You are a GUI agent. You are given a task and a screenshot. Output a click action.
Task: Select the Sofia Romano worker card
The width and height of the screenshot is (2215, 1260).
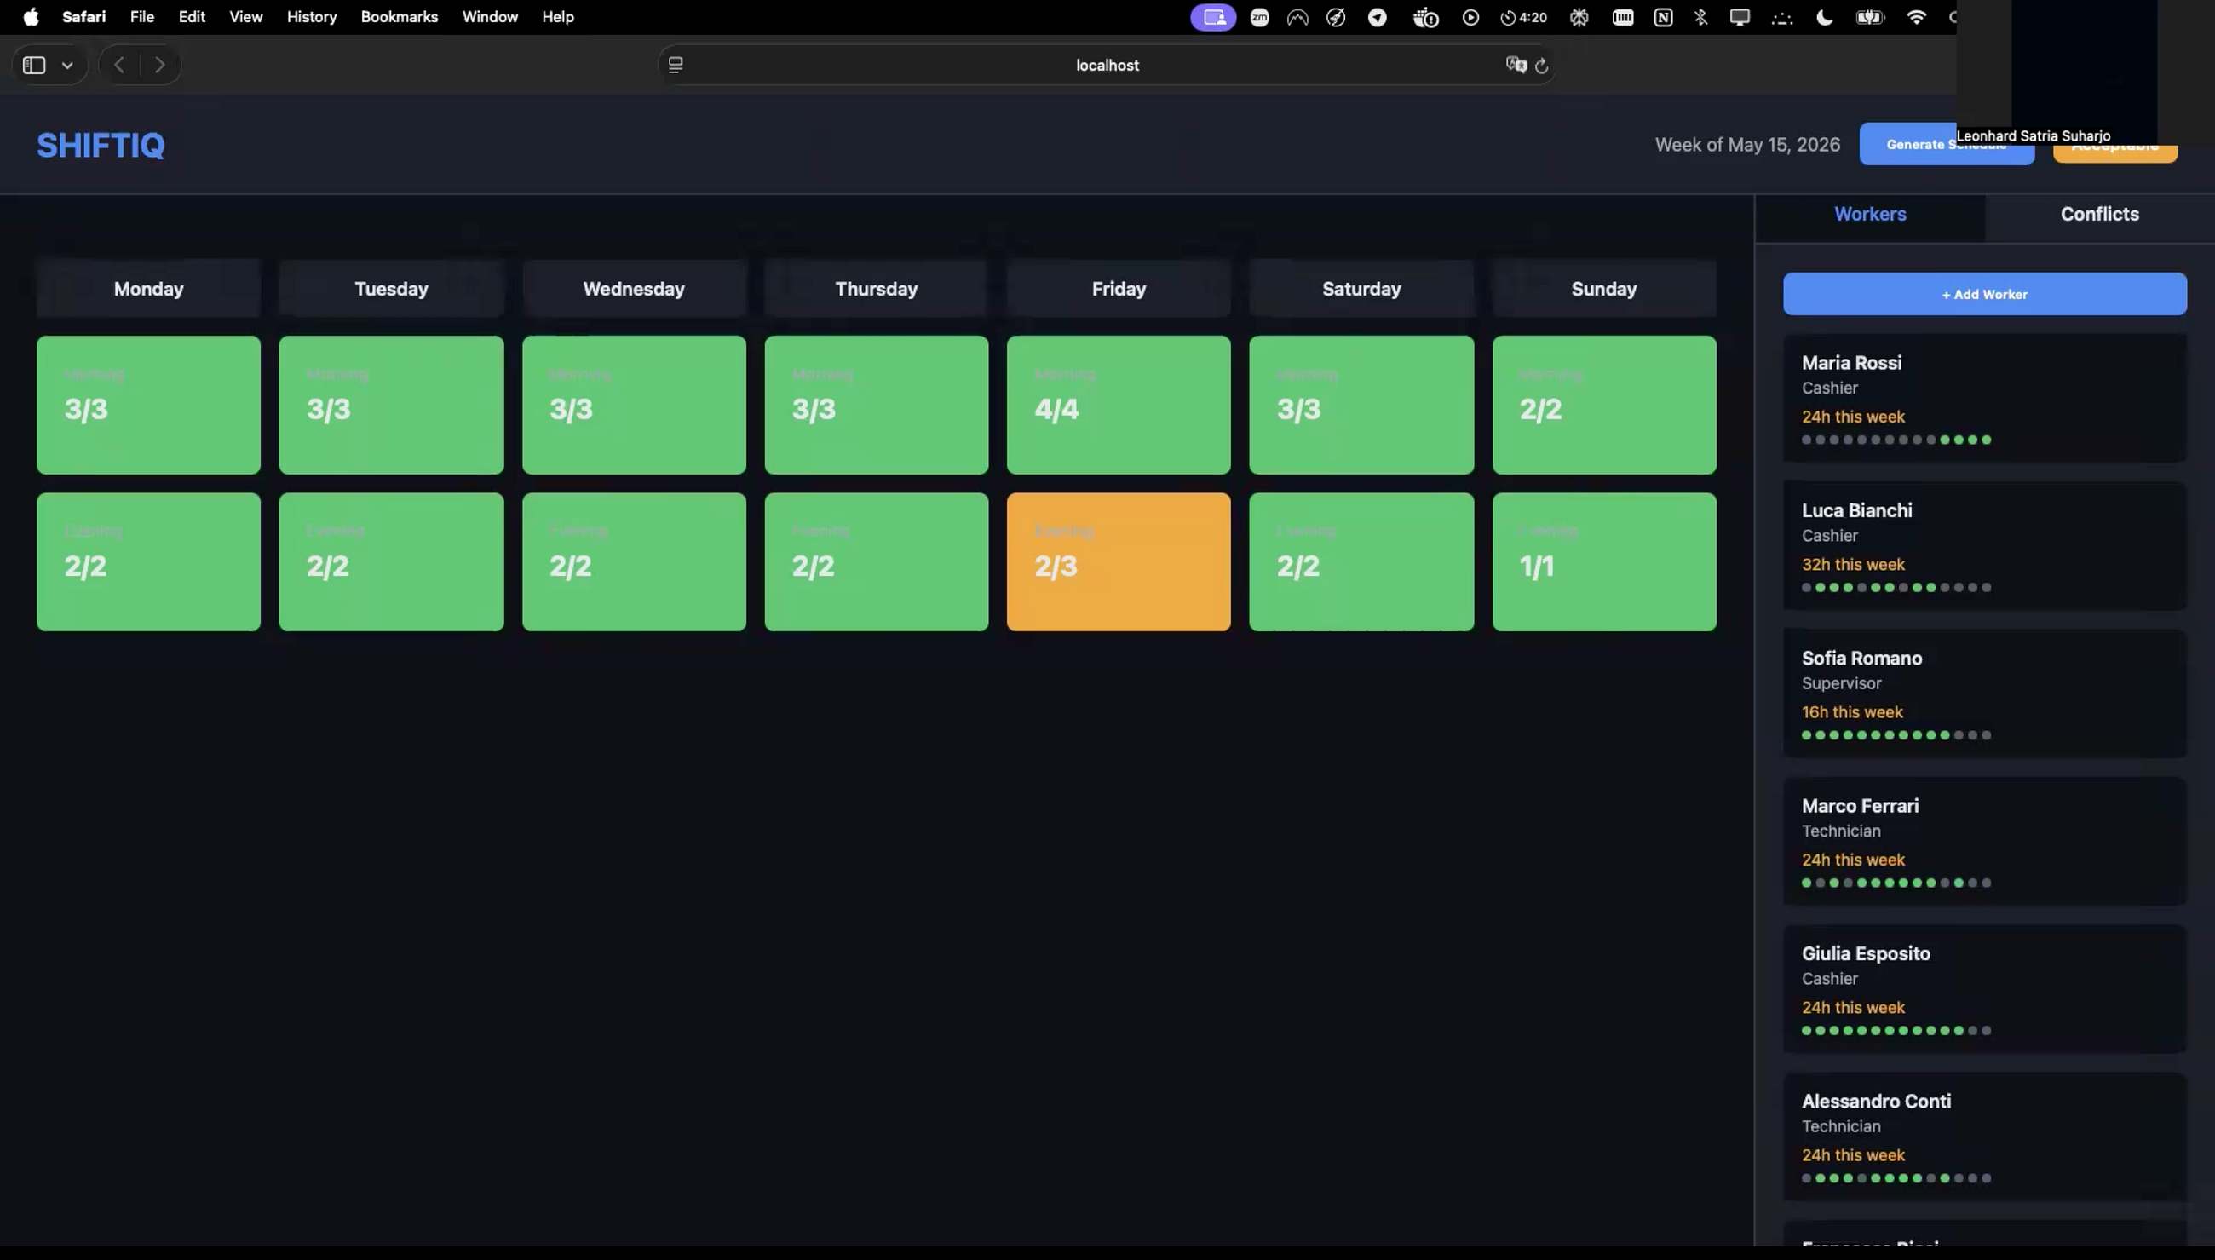pyautogui.click(x=1984, y=694)
